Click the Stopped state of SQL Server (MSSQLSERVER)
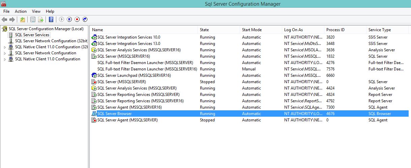Screen dimensions: 411x168 point(207,82)
